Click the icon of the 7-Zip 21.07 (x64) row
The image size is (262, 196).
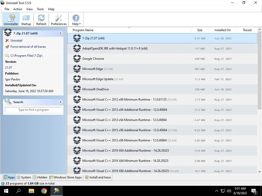tap(77, 38)
